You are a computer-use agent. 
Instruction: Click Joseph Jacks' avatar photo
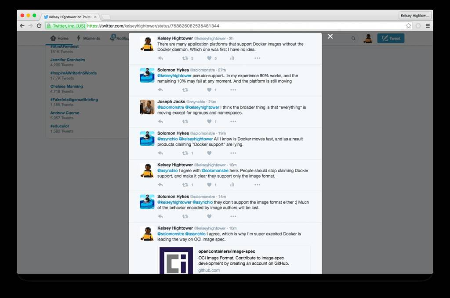click(x=147, y=107)
